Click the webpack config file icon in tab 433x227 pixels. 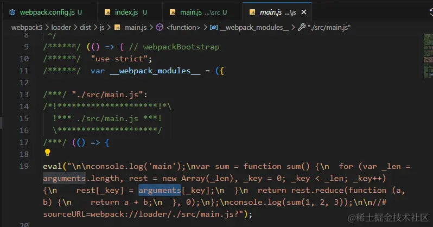click(12, 12)
